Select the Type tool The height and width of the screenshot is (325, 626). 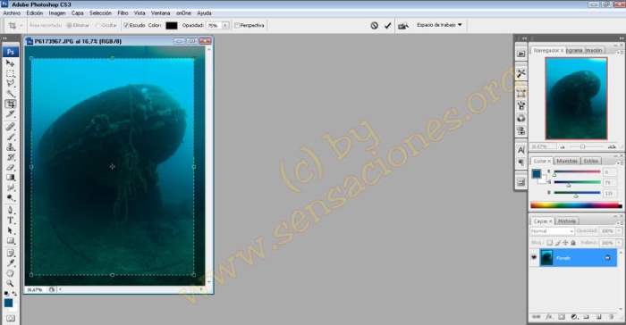point(11,221)
